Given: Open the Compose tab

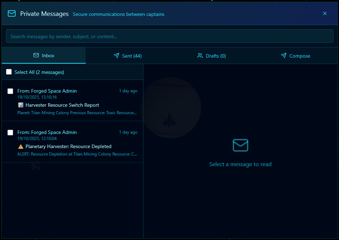Looking at the screenshot, I should tap(295, 56).
